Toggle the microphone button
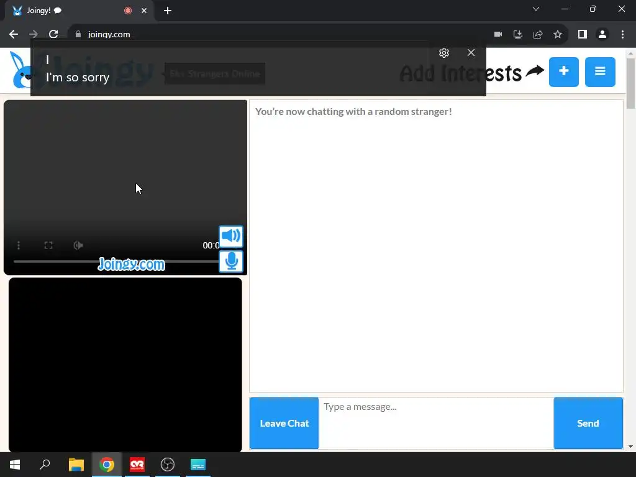636x477 pixels. [x=231, y=261]
